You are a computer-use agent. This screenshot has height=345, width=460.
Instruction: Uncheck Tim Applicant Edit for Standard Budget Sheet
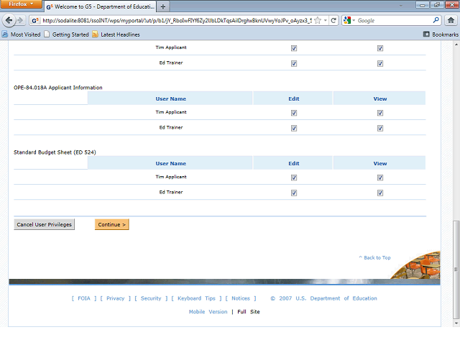click(294, 178)
